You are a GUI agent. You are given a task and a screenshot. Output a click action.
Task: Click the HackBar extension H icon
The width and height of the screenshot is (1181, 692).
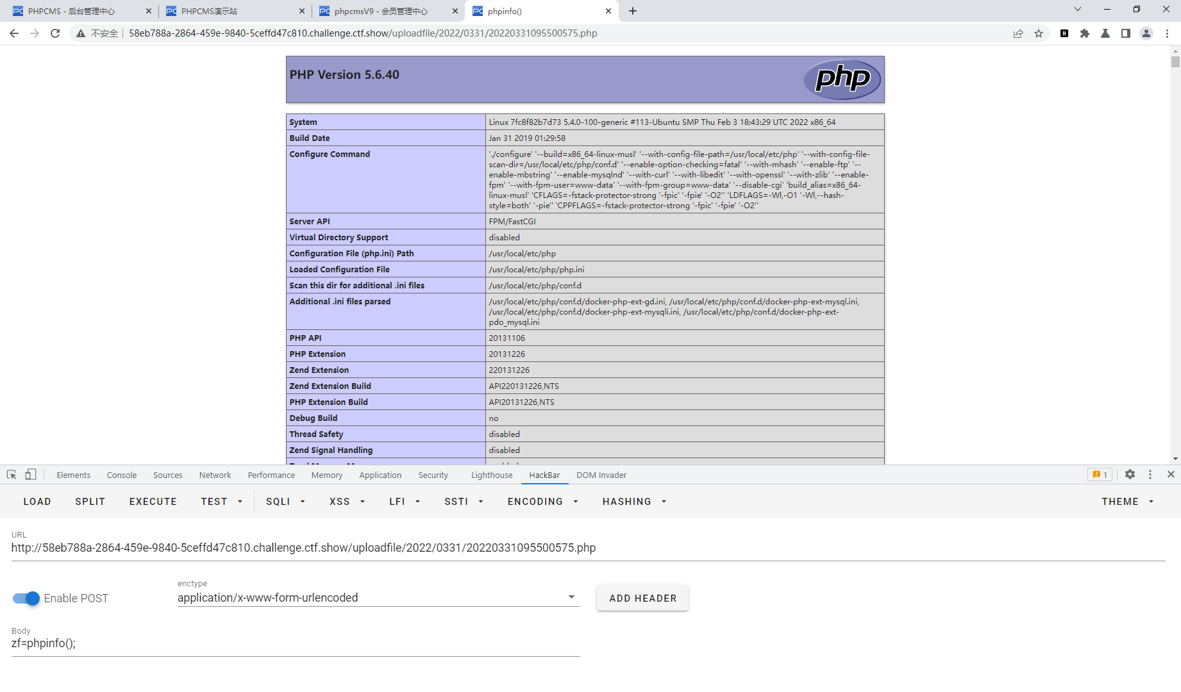click(1064, 33)
